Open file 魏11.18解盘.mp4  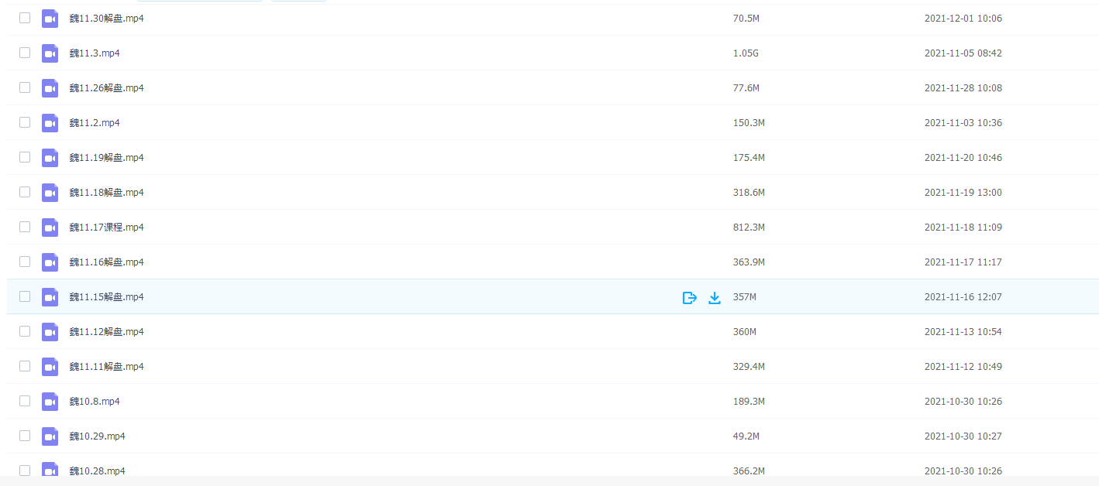tap(106, 193)
